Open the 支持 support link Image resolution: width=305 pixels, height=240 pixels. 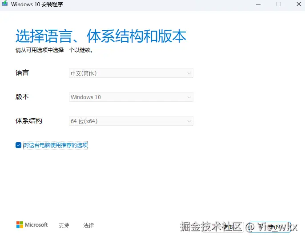click(x=64, y=225)
